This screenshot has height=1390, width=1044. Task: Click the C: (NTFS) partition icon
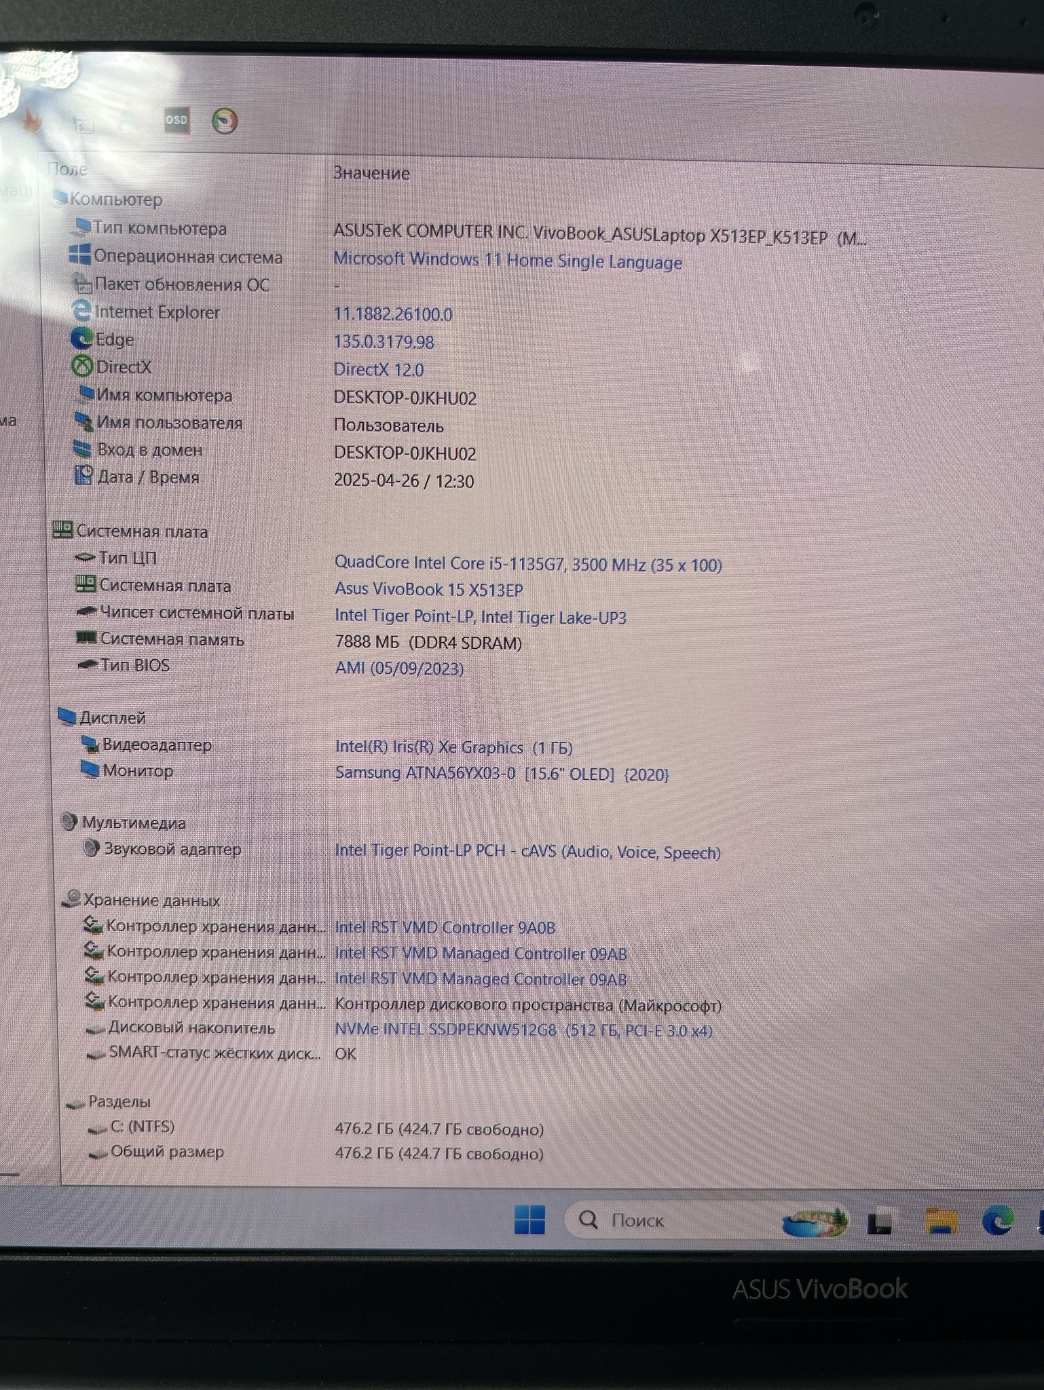pos(98,1128)
